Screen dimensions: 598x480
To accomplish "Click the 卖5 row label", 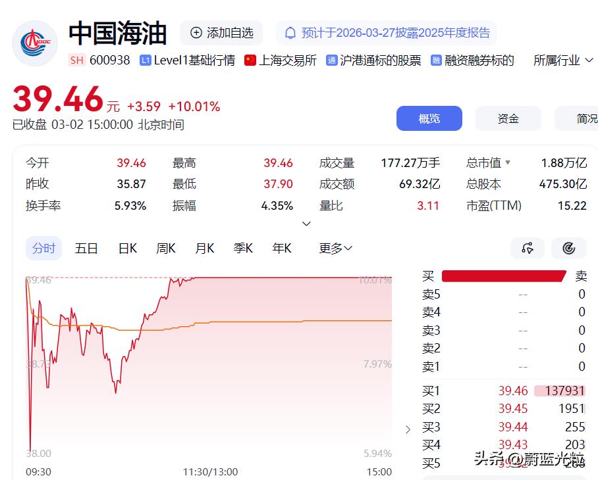I will click(x=431, y=294).
